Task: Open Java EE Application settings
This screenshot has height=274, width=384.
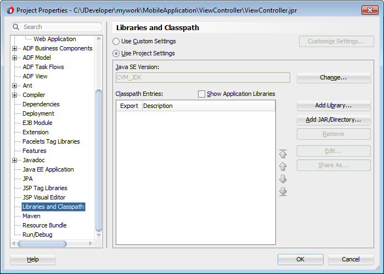Action: (48, 169)
